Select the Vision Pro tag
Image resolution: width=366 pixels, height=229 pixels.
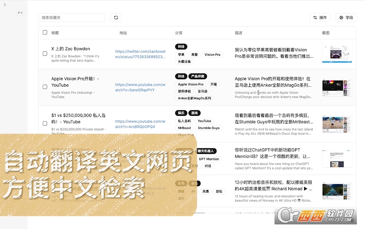pos(212,55)
